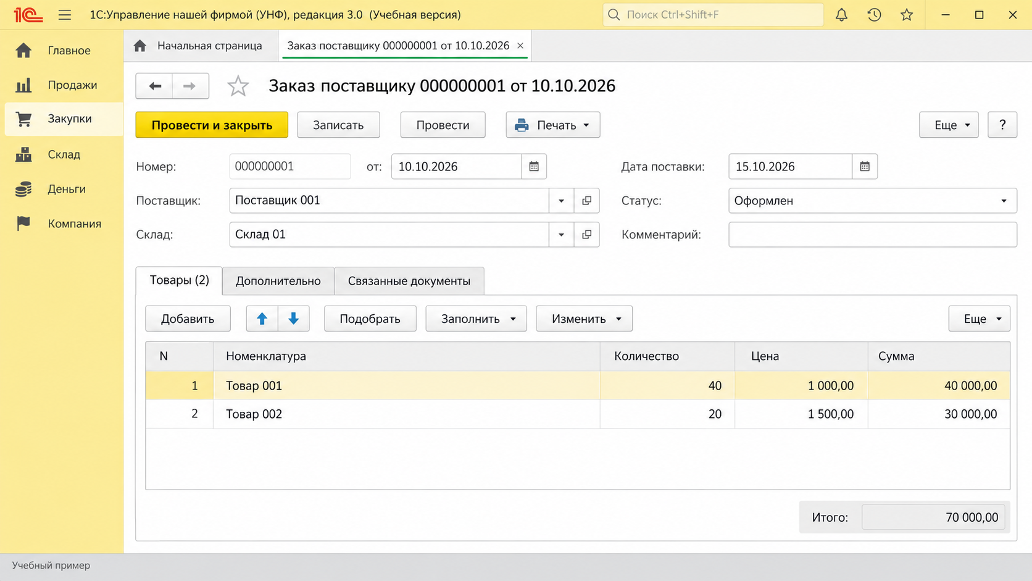Open calendar picker for order date
Image resolution: width=1032 pixels, height=581 pixels.
pos(534,167)
